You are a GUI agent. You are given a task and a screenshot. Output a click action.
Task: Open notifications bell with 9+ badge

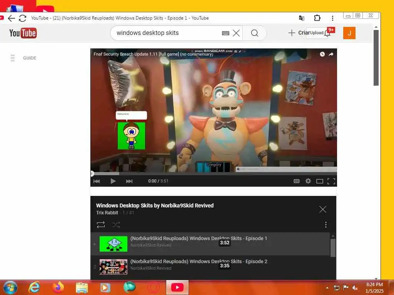pyautogui.click(x=327, y=33)
